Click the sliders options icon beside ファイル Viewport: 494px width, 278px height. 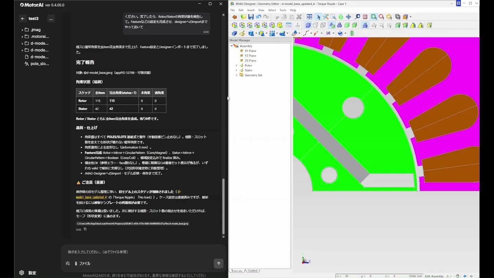click(68, 264)
